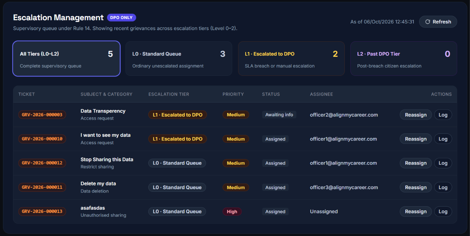This screenshot has width=470, height=236.
Task: Click the Data Transparency subject
Action: 103,111
